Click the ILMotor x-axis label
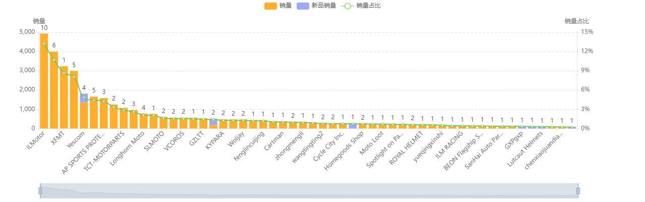The height and width of the screenshot is (202, 645). (x=35, y=139)
